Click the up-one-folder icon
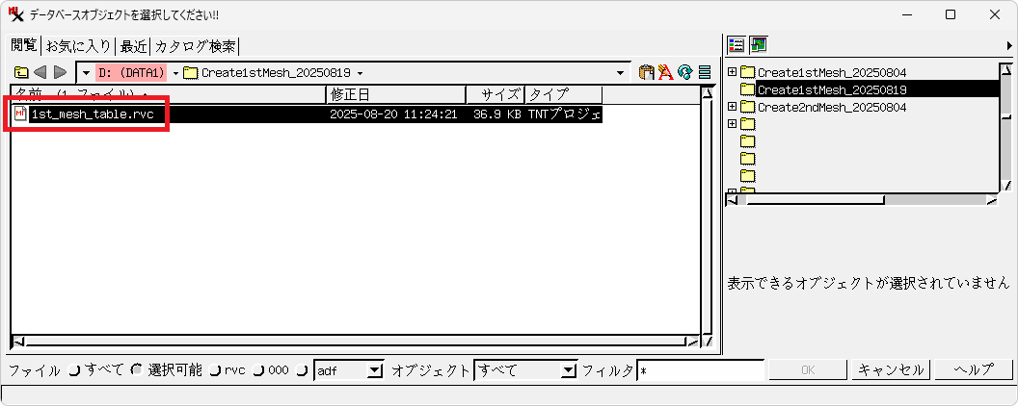This screenshot has height=406, width=1018. pyautogui.click(x=20, y=72)
